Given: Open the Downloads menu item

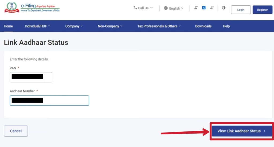Looking at the screenshot, I should (x=203, y=26).
